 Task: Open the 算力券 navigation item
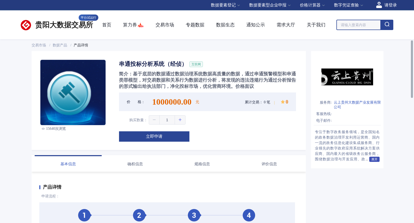click(x=130, y=25)
